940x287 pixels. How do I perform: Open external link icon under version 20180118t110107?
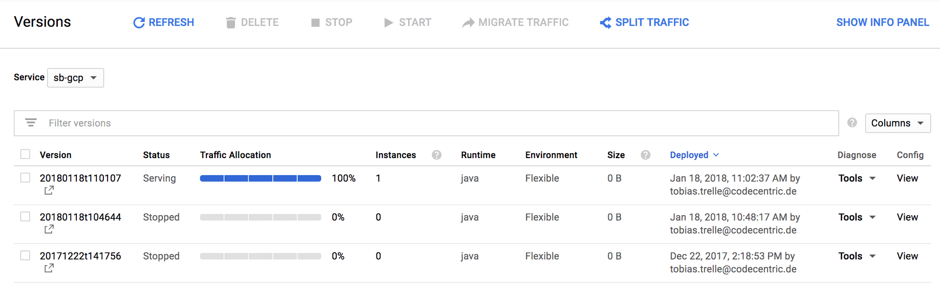49,190
